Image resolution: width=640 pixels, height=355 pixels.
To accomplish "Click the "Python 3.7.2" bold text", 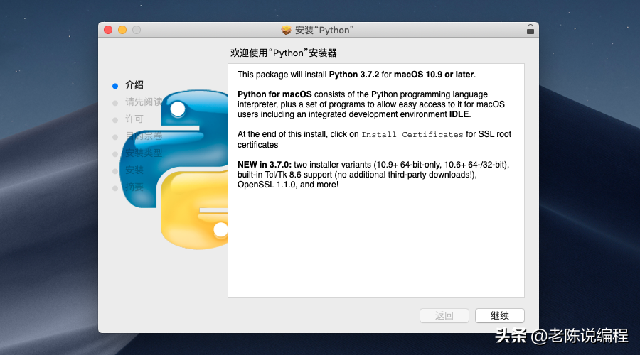I will (x=354, y=75).
